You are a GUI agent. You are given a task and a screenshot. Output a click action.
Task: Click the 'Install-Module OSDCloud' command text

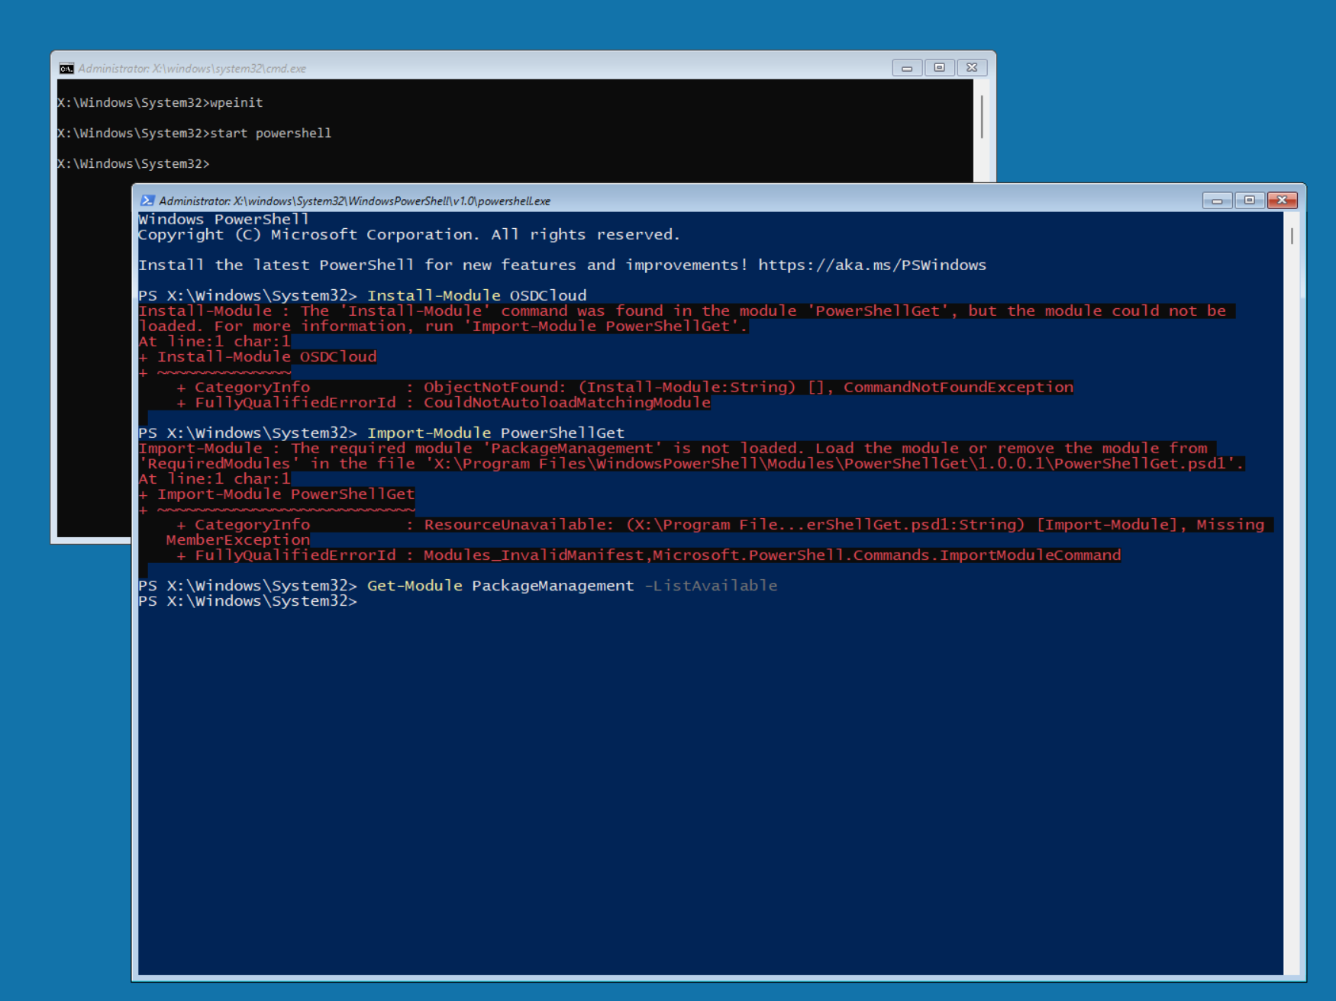(476, 296)
